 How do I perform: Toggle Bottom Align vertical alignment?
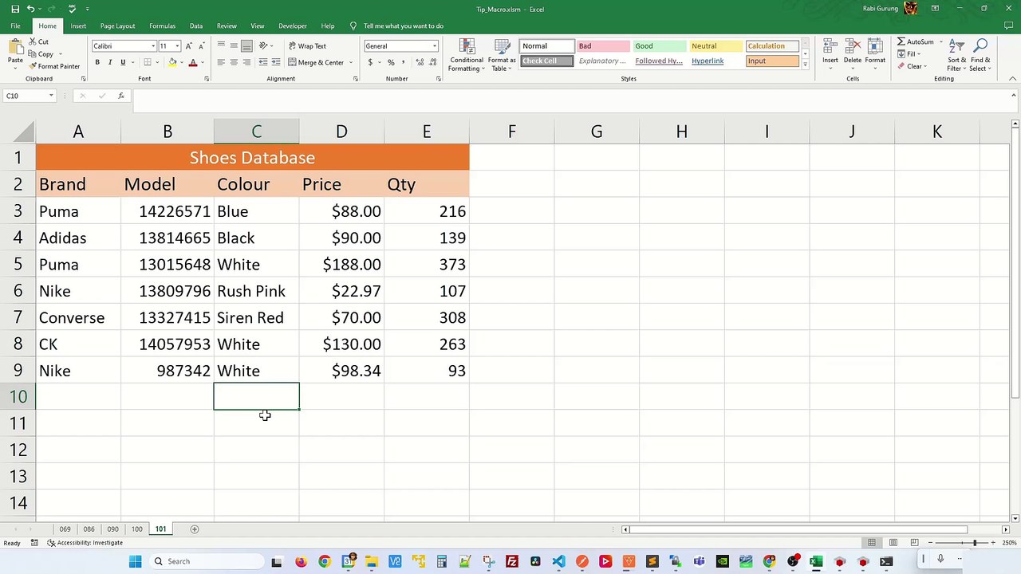[246, 46]
